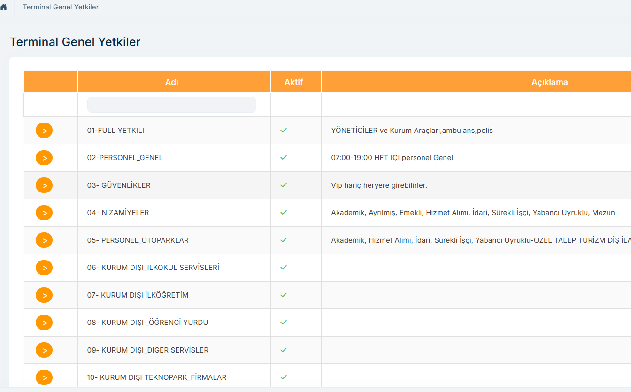
Task: Click arrow button for 08- KURUM DIŞI _ÖĞRENCİ YURDU
Action: pyautogui.click(x=44, y=323)
